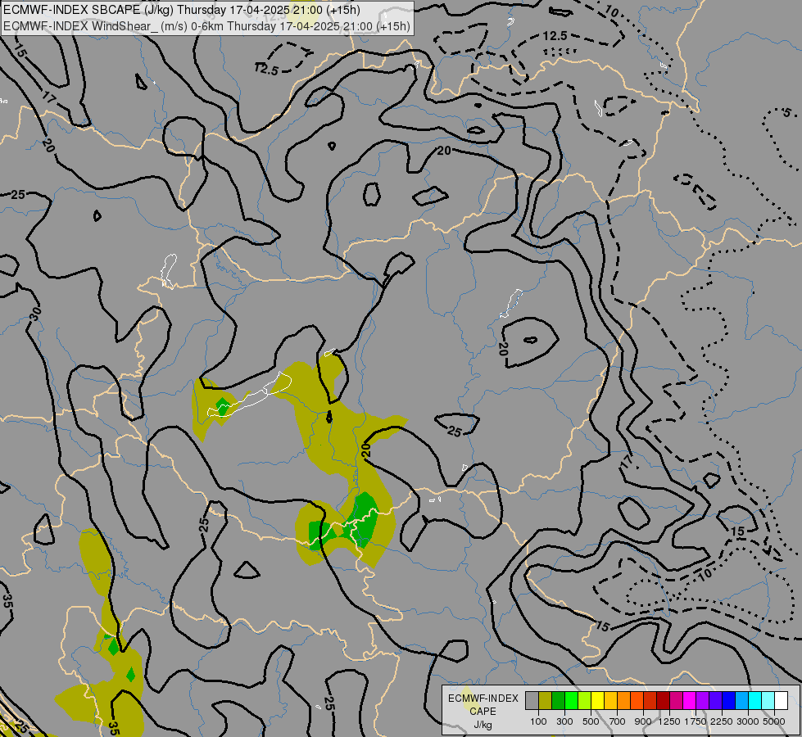
Task: Click legend value 100
Action: point(538,721)
